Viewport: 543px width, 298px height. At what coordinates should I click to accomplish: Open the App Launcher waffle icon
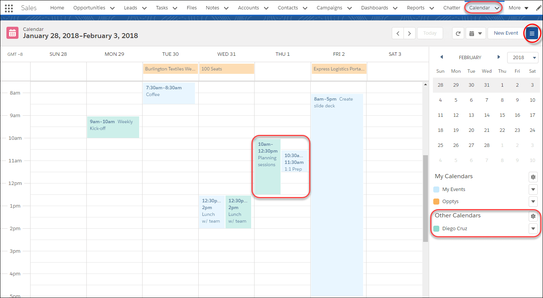tap(8, 8)
